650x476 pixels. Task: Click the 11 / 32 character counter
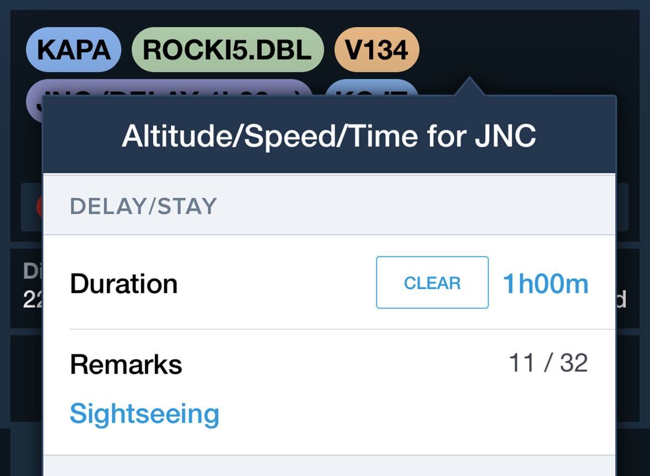pyautogui.click(x=548, y=363)
